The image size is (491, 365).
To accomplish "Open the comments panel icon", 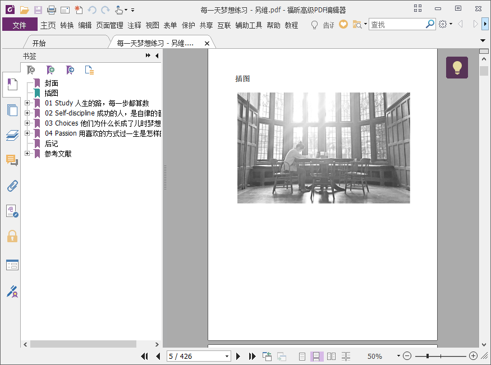I will click(12, 160).
